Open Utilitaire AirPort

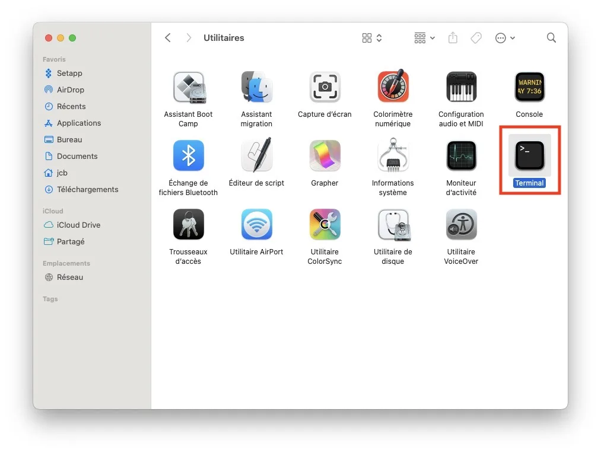pyautogui.click(x=256, y=224)
